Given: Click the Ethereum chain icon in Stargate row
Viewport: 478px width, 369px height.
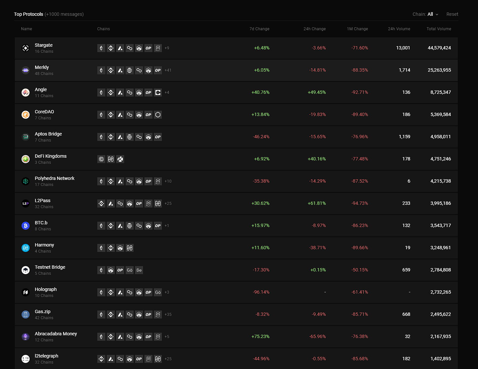Looking at the screenshot, I should click(x=101, y=48).
